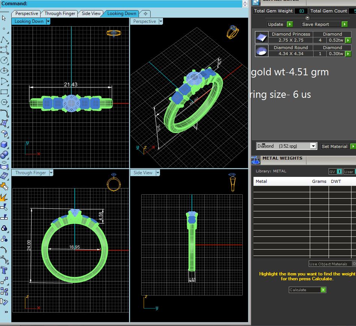
Task: Switch to the Perspective tab
Action: pyautogui.click(x=27, y=13)
